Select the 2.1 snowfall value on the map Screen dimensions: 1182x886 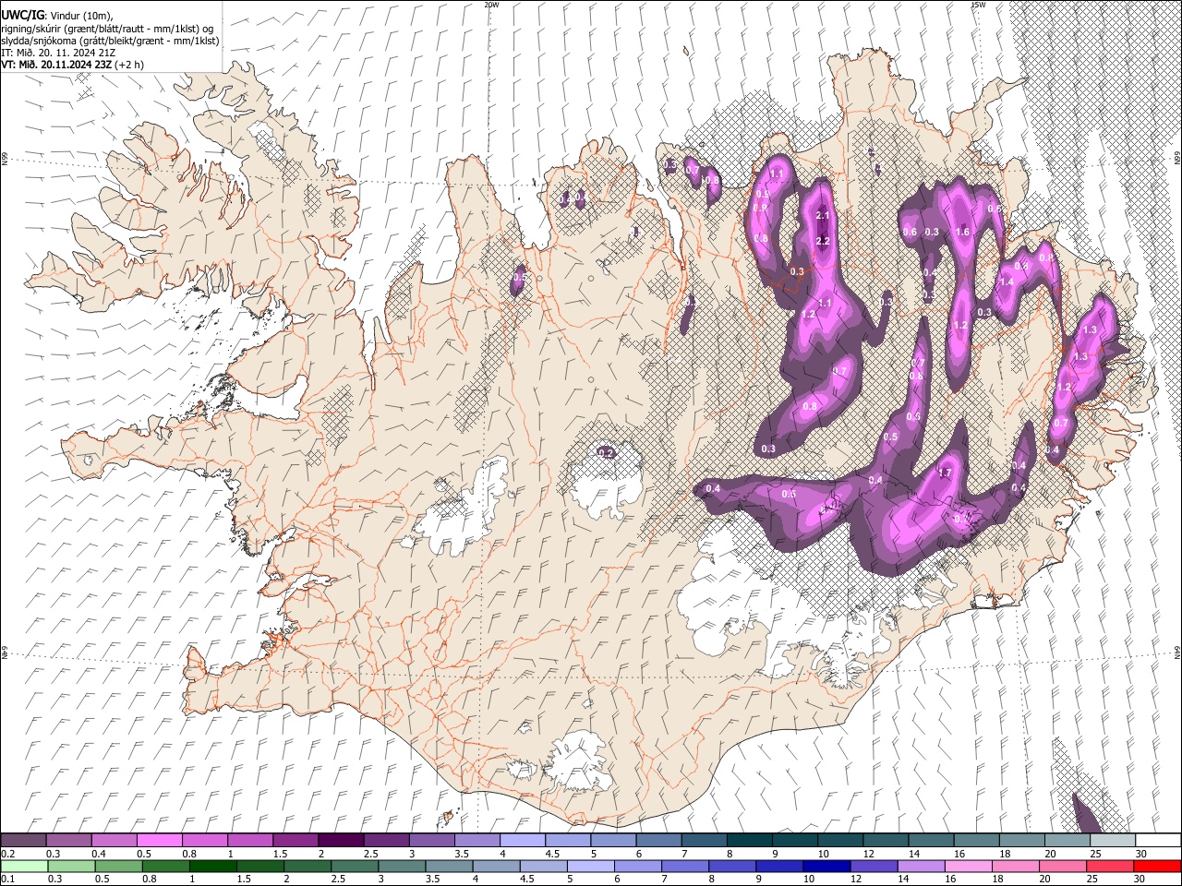[x=824, y=215]
